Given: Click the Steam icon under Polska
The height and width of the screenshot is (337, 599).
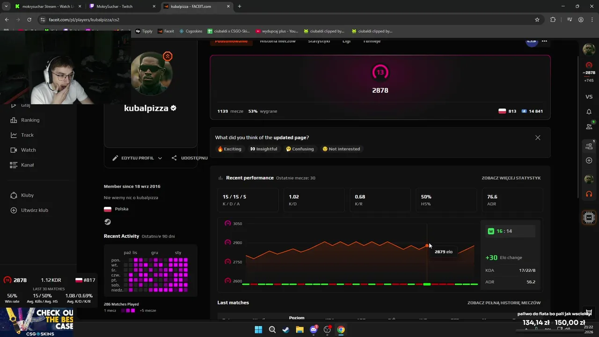Looking at the screenshot, I should tap(108, 222).
